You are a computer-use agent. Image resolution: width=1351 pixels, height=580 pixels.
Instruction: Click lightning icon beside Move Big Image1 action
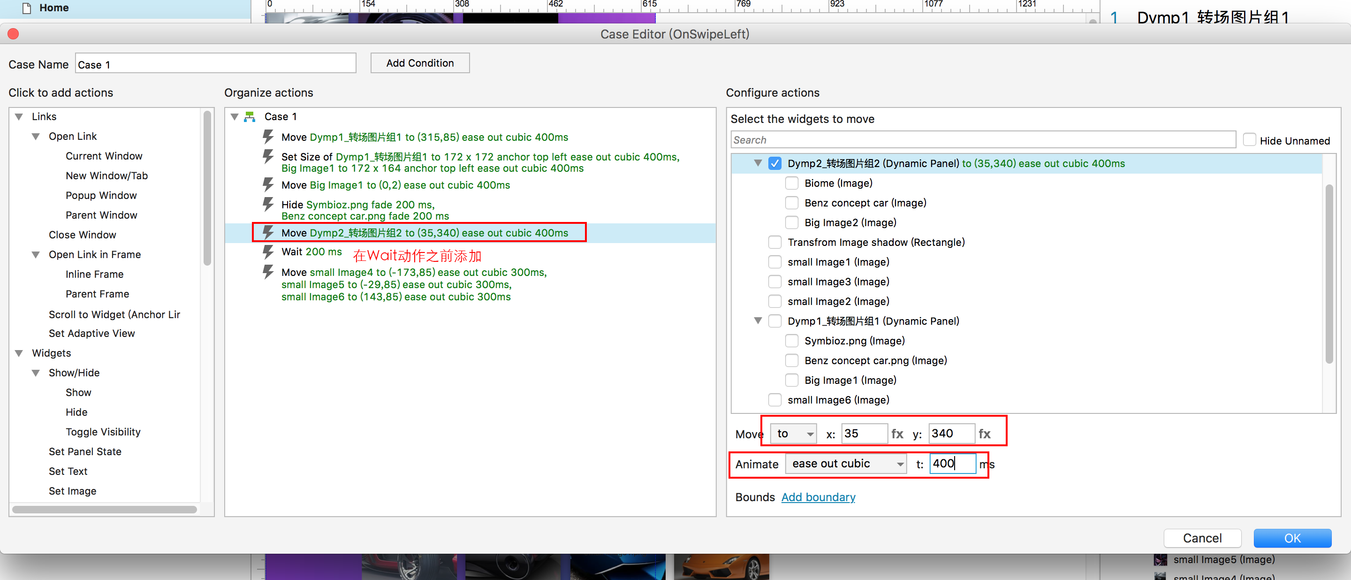(x=268, y=184)
